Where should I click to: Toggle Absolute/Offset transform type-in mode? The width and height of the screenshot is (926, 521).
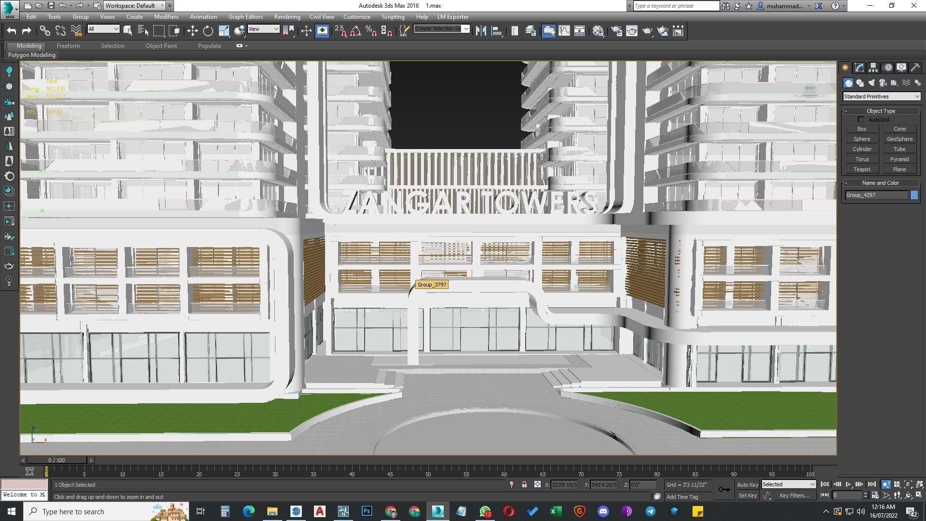point(537,484)
